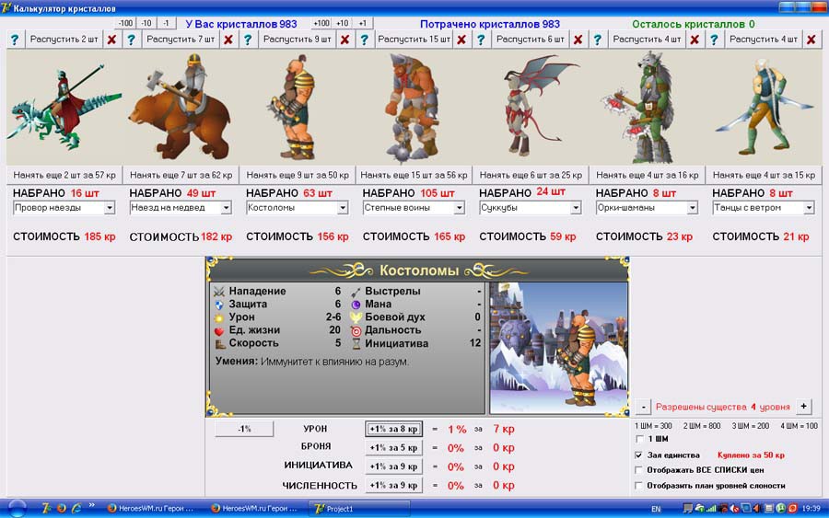Click Распустить 15 шт button
Image resolution: width=829 pixels, height=518 pixels.
414,40
